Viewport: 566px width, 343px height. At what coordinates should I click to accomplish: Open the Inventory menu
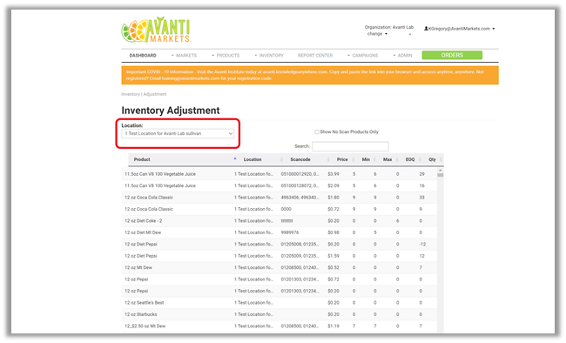(x=269, y=55)
